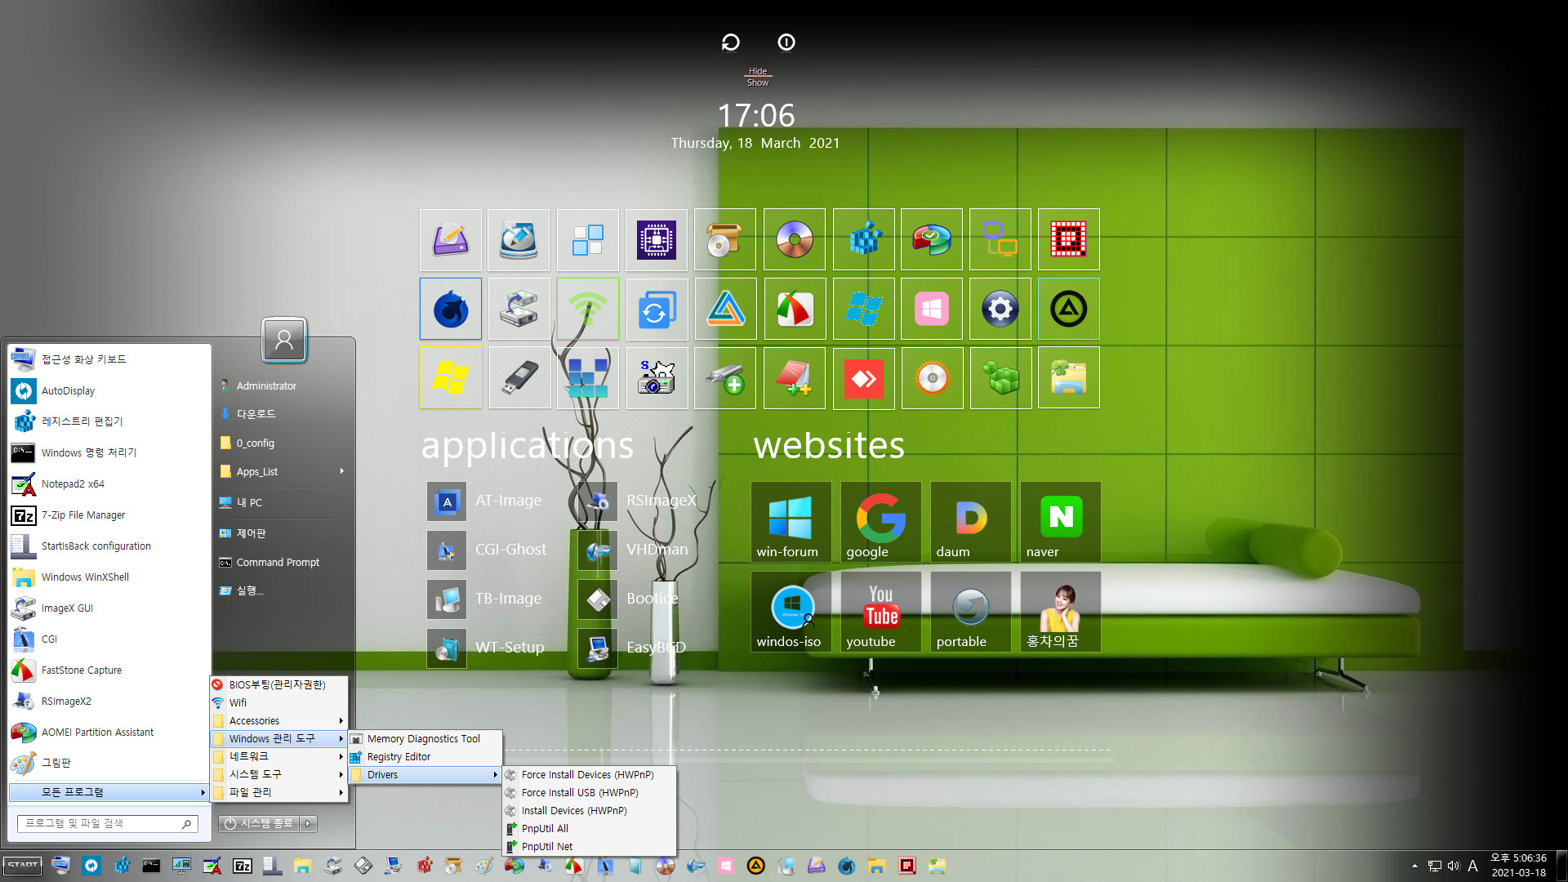Click the 프로그램 및 파일 검색 search box
1568x882 pixels.
click(107, 824)
